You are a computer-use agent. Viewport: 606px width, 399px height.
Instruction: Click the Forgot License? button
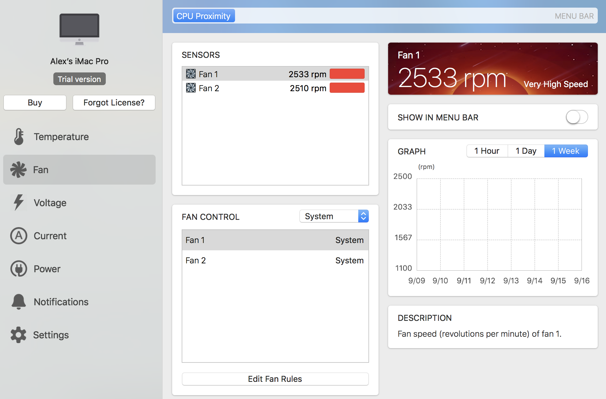click(114, 103)
